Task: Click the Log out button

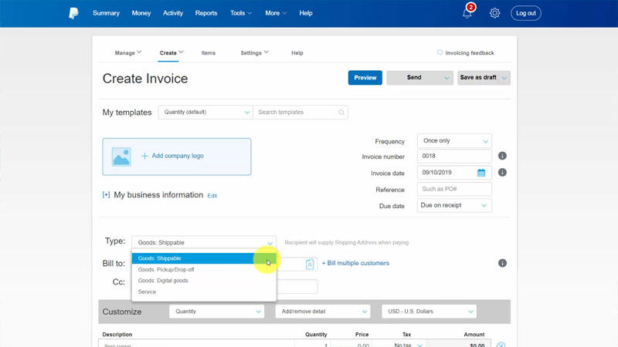Action: point(525,13)
